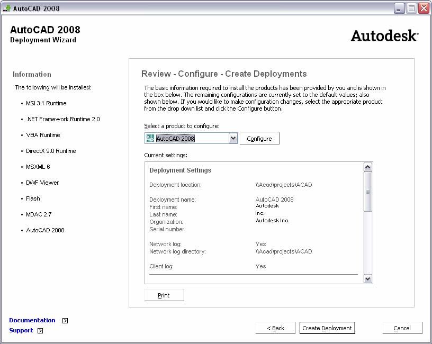Click the Network log value 'Yes'
Screen dimensions: 432x344
click(x=260, y=244)
